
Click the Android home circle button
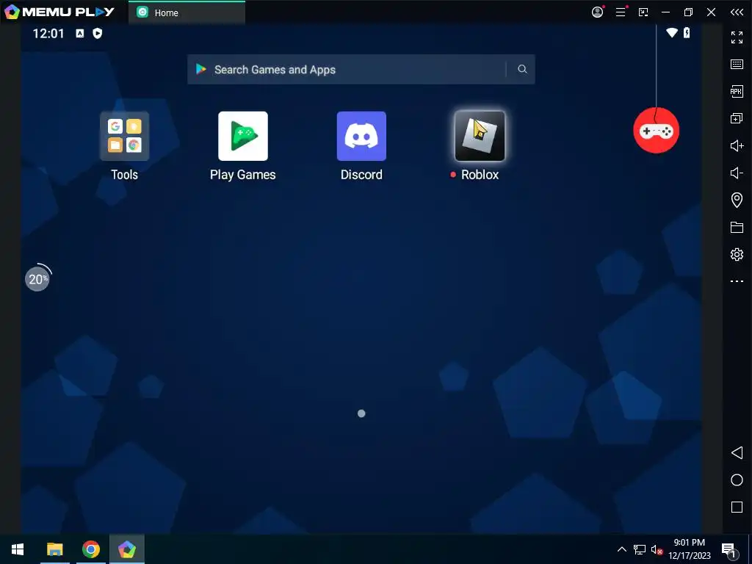point(737,480)
